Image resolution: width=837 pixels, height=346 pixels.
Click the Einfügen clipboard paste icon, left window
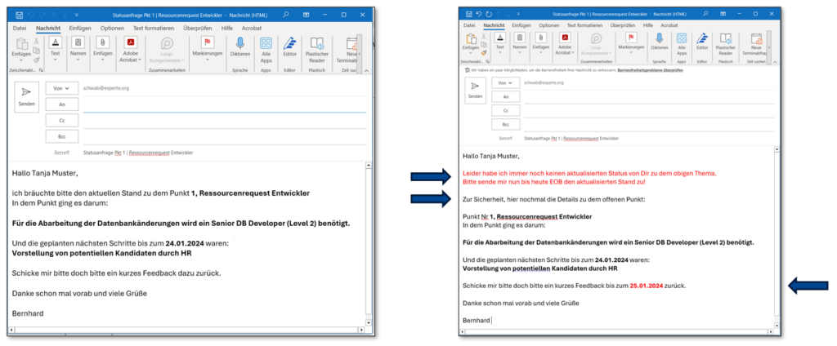click(x=21, y=44)
